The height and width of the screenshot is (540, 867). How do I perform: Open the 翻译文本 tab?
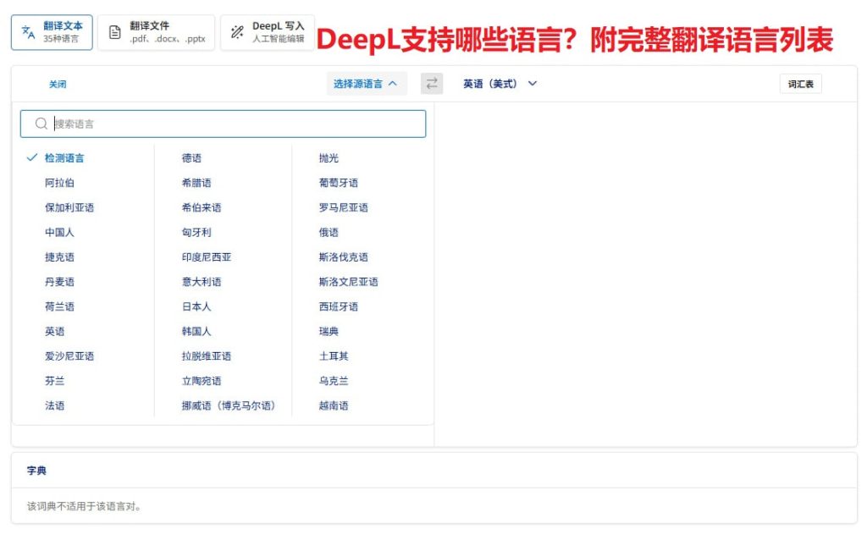click(52, 33)
